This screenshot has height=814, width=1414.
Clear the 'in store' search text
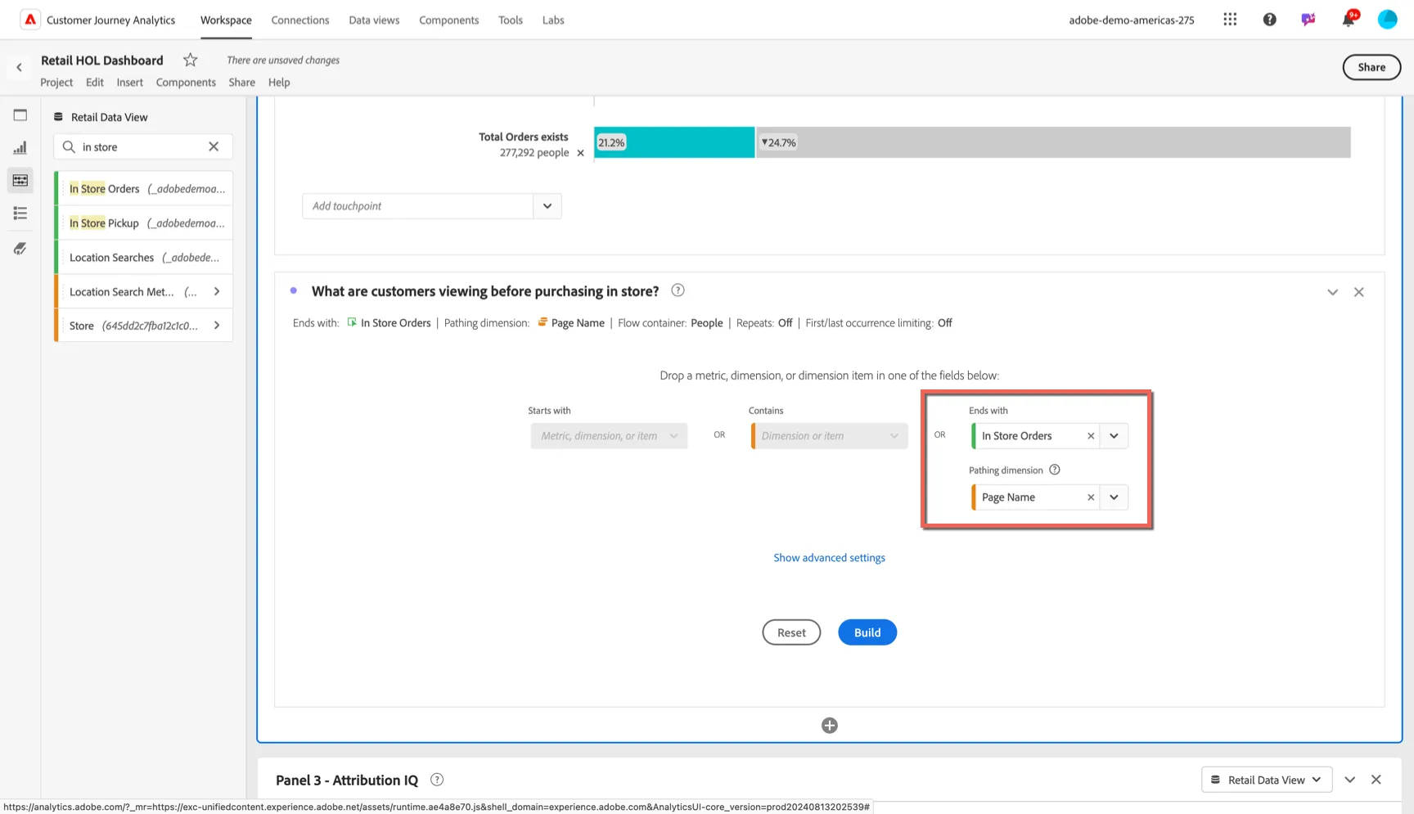(x=214, y=146)
